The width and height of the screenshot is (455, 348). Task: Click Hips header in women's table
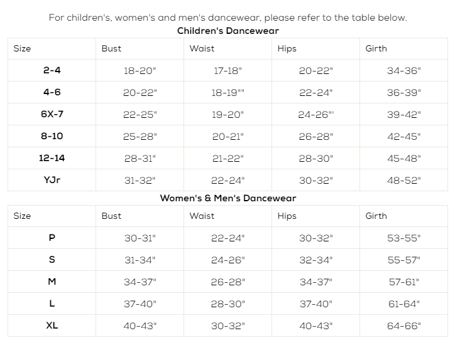(287, 216)
